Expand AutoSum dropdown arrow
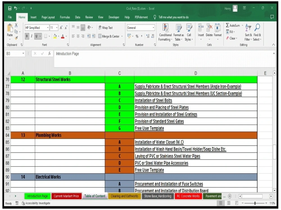Viewport: 281px width, 210px height. (x=243, y=25)
